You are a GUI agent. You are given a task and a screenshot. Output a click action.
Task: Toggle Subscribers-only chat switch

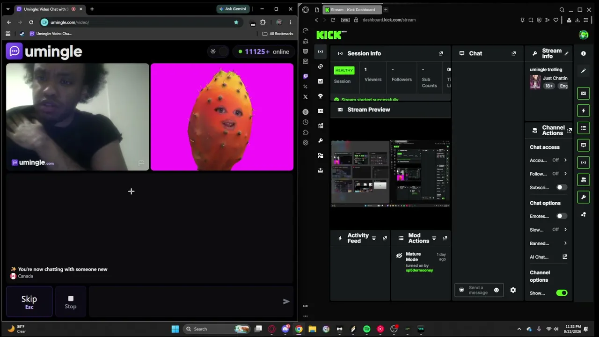[x=562, y=187]
